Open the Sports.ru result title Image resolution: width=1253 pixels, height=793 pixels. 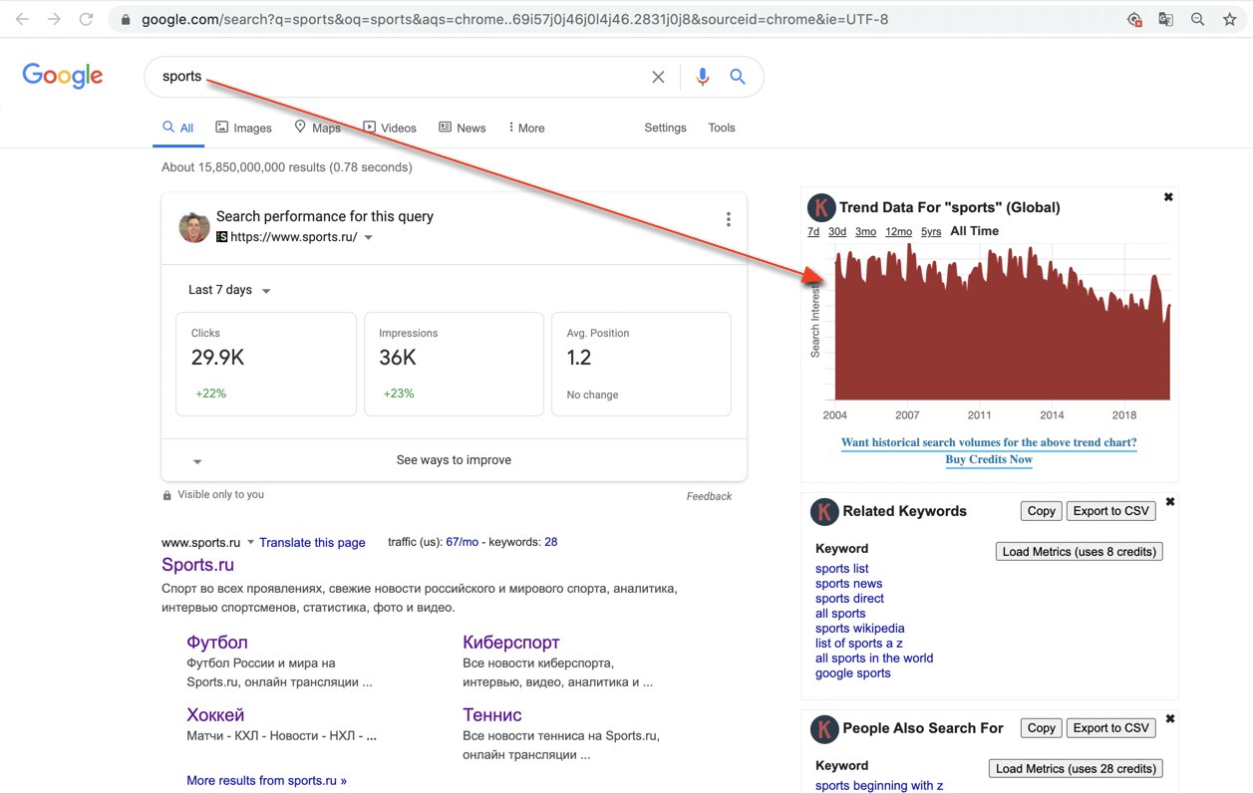[197, 565]
